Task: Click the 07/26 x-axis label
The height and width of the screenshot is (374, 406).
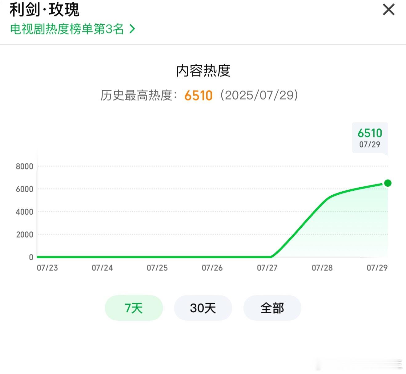Action: pyautogui.click(x=212, y=268)
